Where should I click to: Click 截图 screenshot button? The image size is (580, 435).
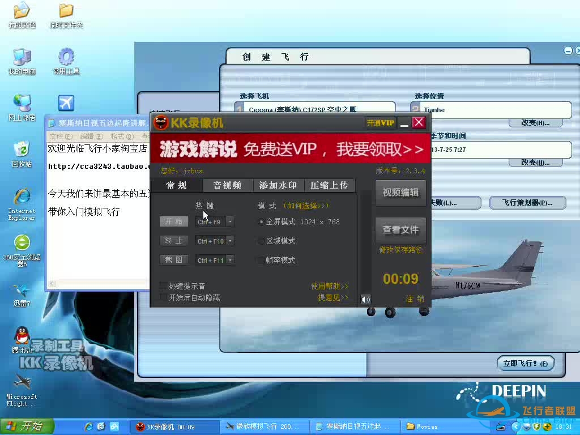pos(174,260)
